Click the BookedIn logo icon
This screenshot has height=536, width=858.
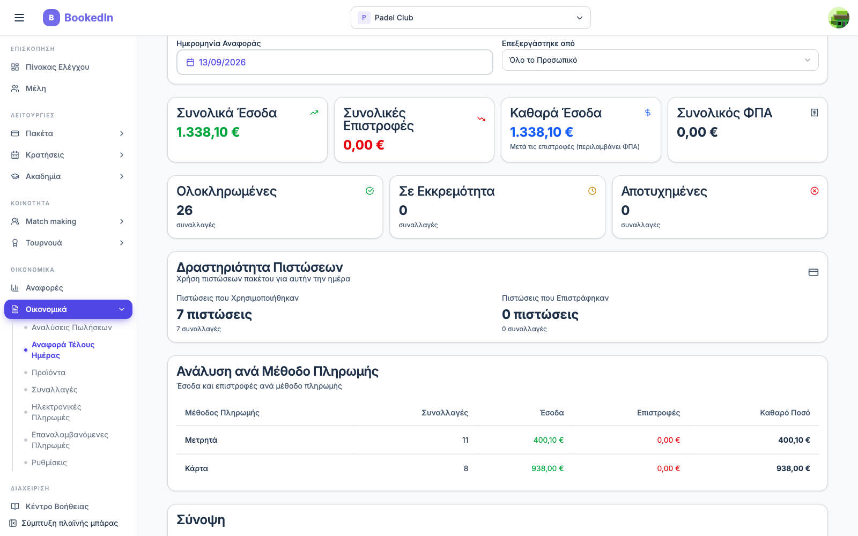pos(51,18)
